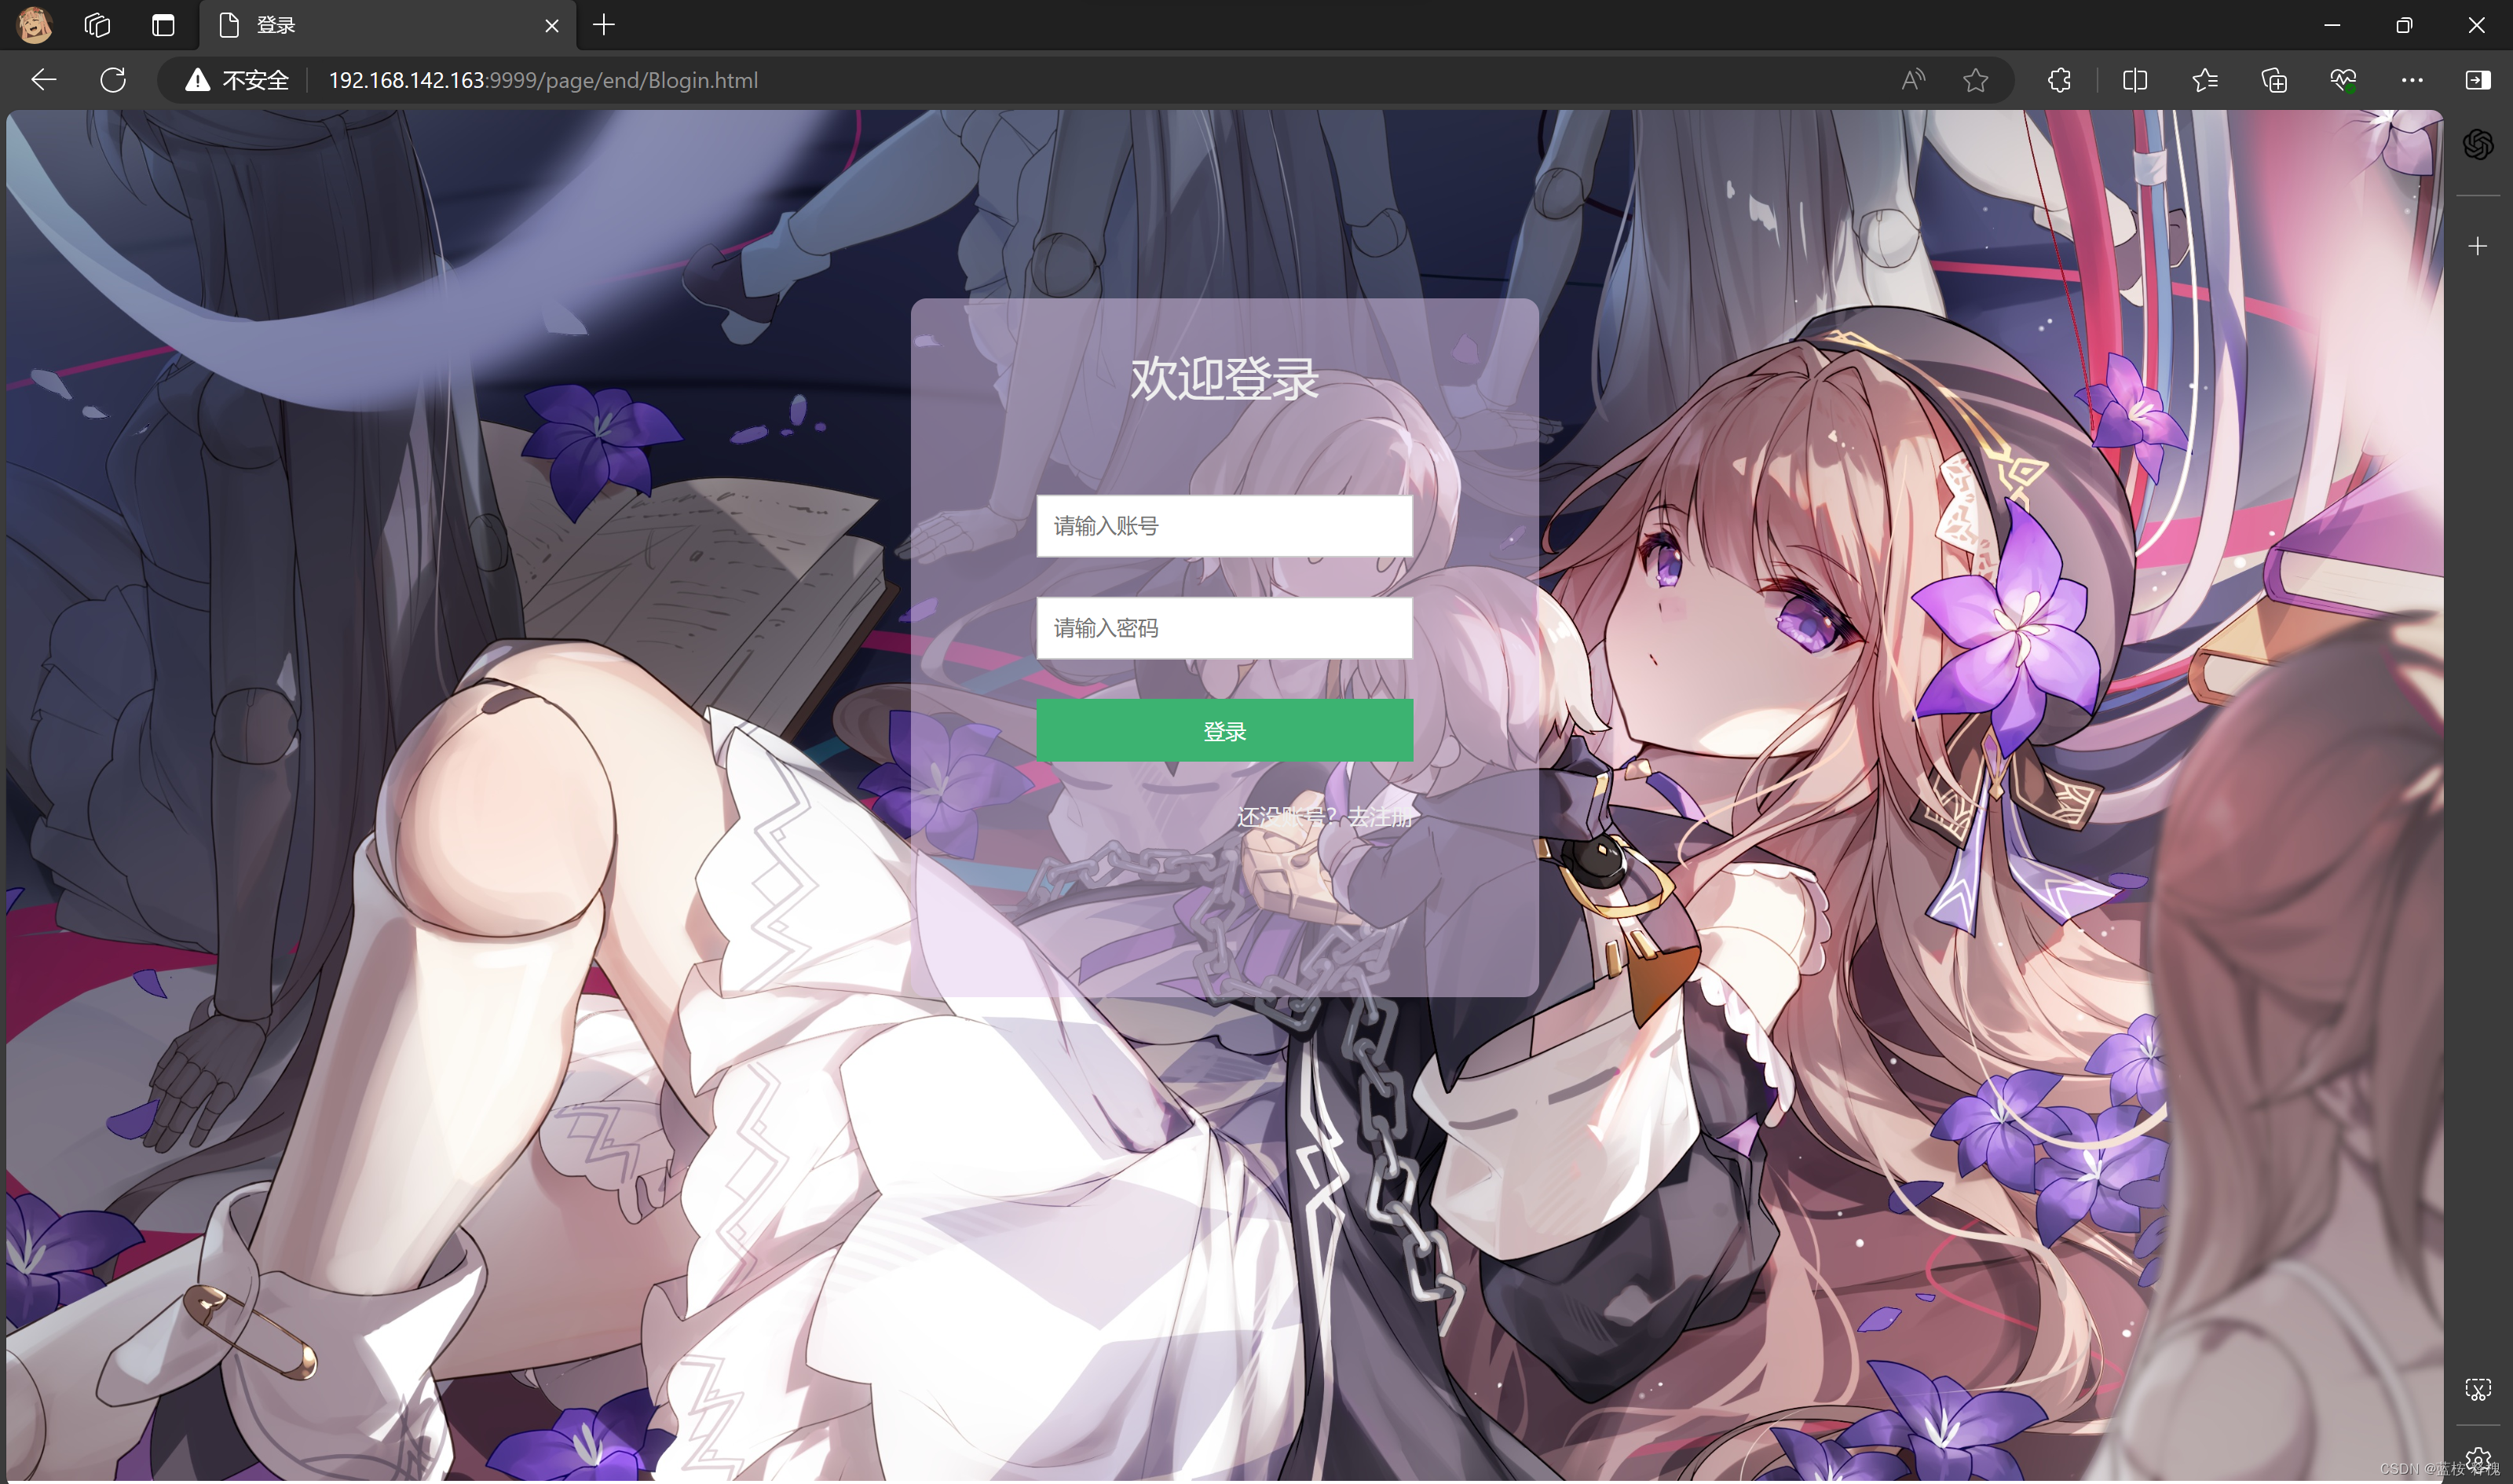
Task: Open the collections icon
Action: (2274, 80)
